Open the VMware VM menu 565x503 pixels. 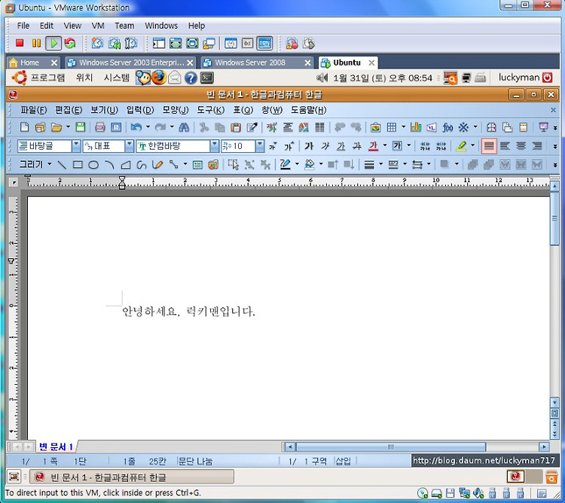(98, 26)
